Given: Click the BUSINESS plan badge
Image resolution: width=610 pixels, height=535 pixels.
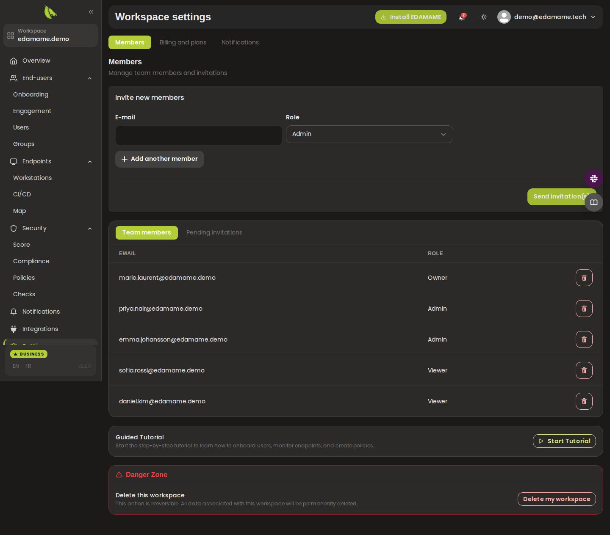Looking at the screenshot, I should tap(29, 354).
